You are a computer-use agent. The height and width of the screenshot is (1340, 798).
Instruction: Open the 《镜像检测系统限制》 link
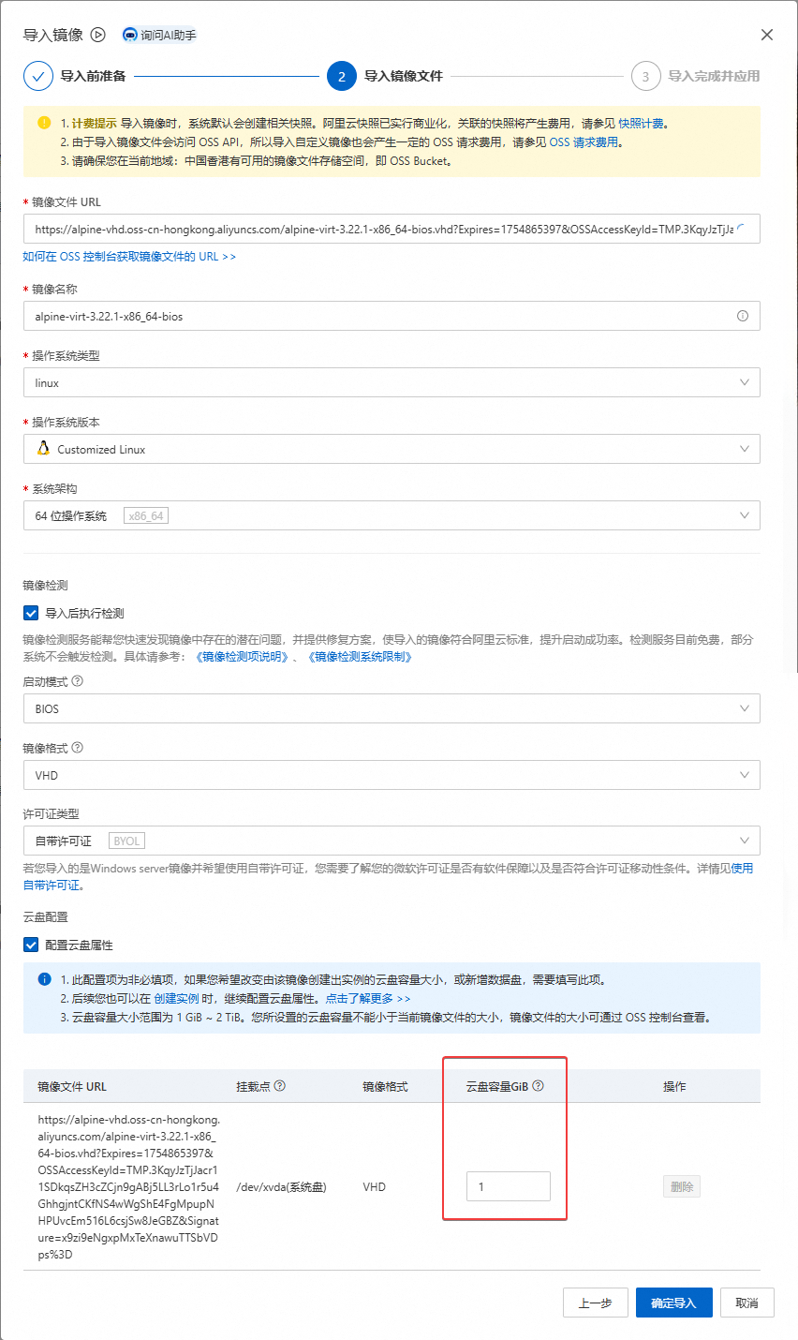click(360, 657)
